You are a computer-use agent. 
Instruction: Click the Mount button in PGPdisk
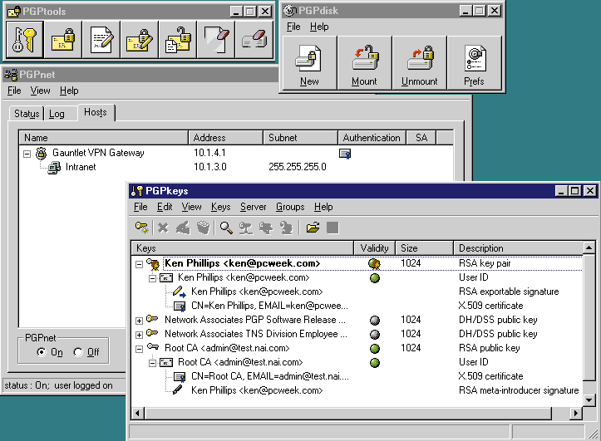365,63
